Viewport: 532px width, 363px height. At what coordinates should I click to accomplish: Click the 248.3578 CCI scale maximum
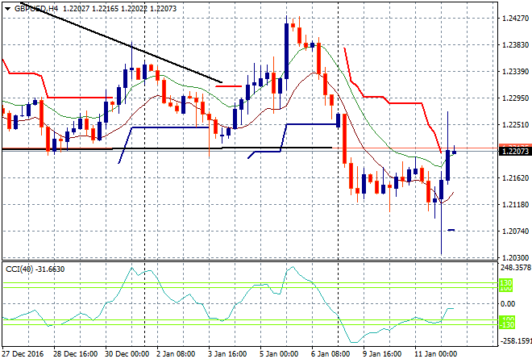(516, 268)
